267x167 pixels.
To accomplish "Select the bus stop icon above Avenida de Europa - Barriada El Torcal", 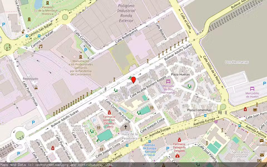I will [150, 141].
